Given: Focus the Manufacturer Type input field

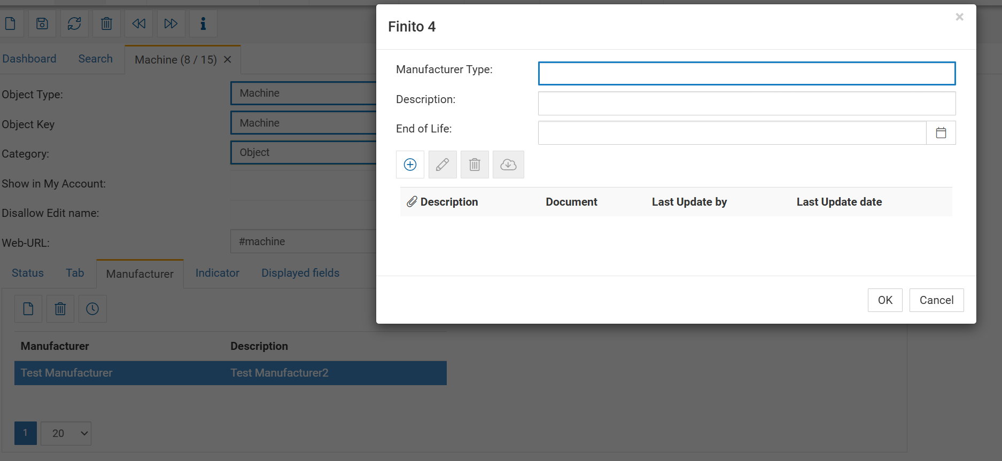Looking at the screenshot, I should coord(746,74).
